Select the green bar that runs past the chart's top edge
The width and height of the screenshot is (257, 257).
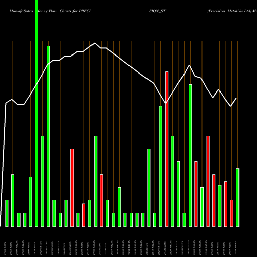(36, 113)
